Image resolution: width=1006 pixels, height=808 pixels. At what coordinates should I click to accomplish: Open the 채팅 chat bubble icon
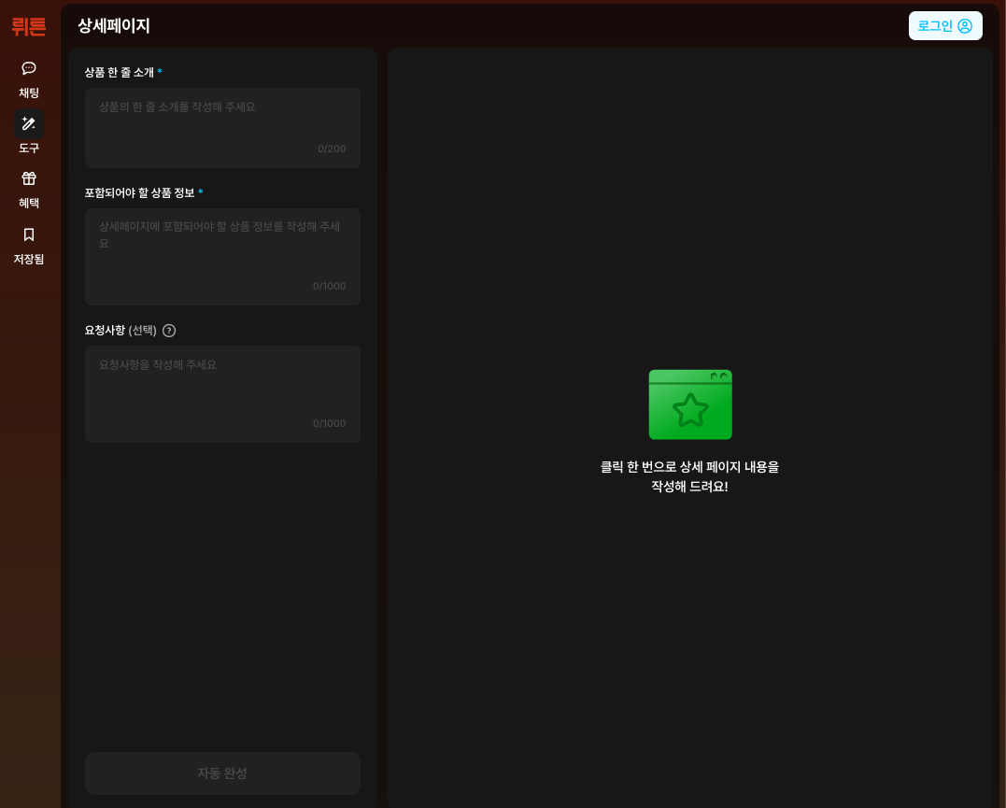[29, 68]
